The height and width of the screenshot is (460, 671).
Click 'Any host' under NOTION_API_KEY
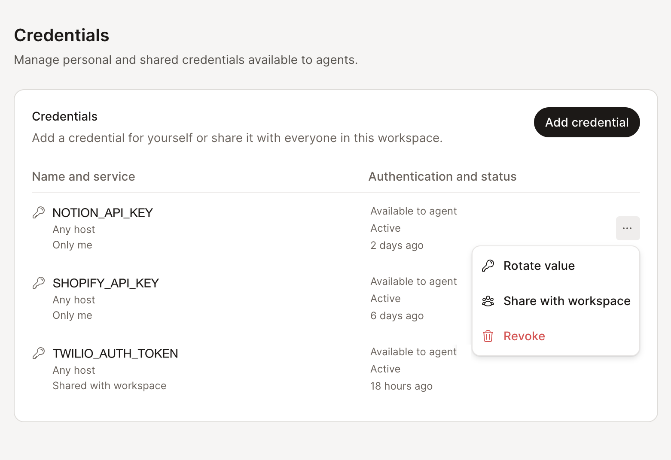[74, 230]
